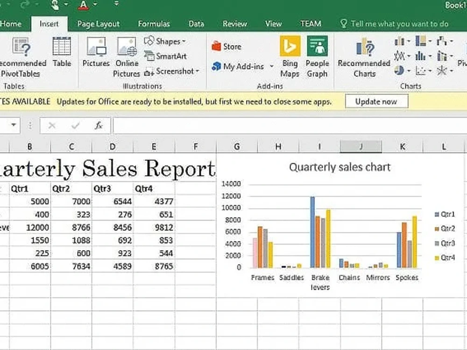This screenshot has height=350, width=467.
Task: Insert Pictures from this device
Action: click(96, 52)
